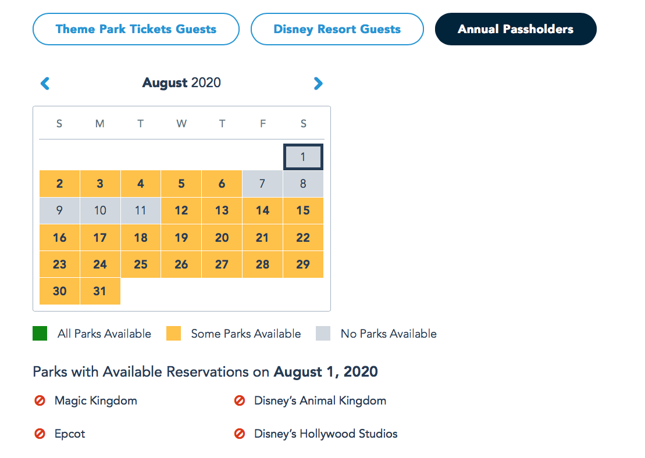
Task: Click the green All Parks Available swatch
Action: click(x=40, y=334)
